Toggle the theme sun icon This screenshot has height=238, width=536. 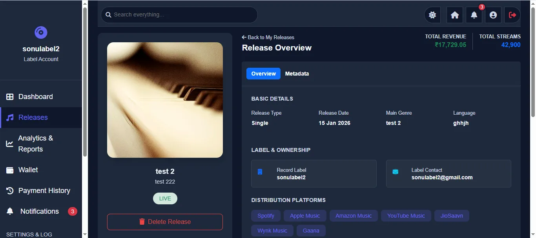(x=432, y=15)
